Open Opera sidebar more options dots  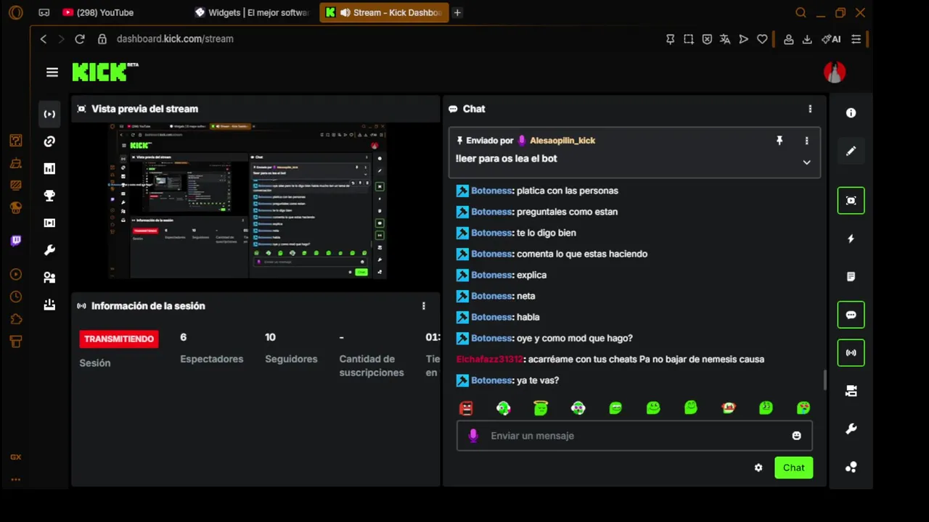click(15, 479)
